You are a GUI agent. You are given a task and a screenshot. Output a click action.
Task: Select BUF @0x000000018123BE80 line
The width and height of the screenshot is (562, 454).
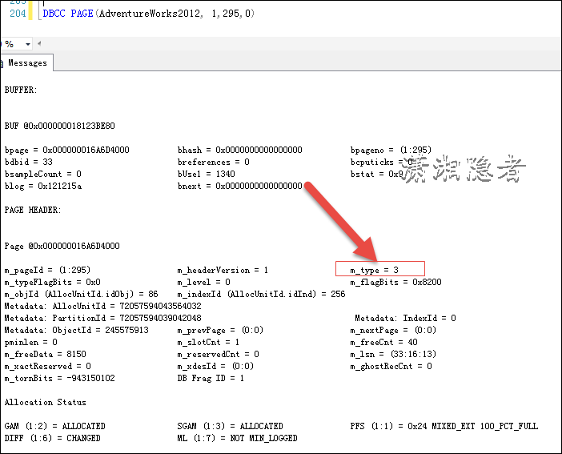[x=59, y=126]
